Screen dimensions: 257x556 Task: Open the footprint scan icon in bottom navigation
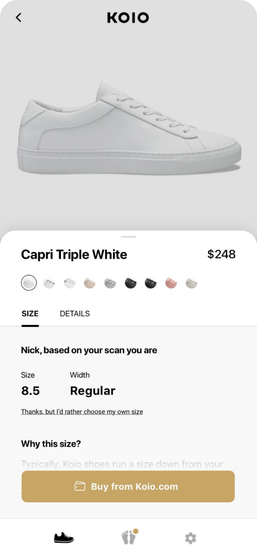tap(128, 538)
